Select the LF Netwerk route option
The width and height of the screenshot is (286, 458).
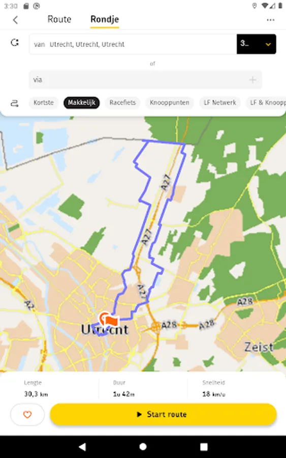pyautogui.click(x=220, y=103)
